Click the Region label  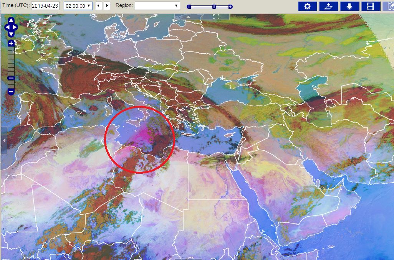124,5
